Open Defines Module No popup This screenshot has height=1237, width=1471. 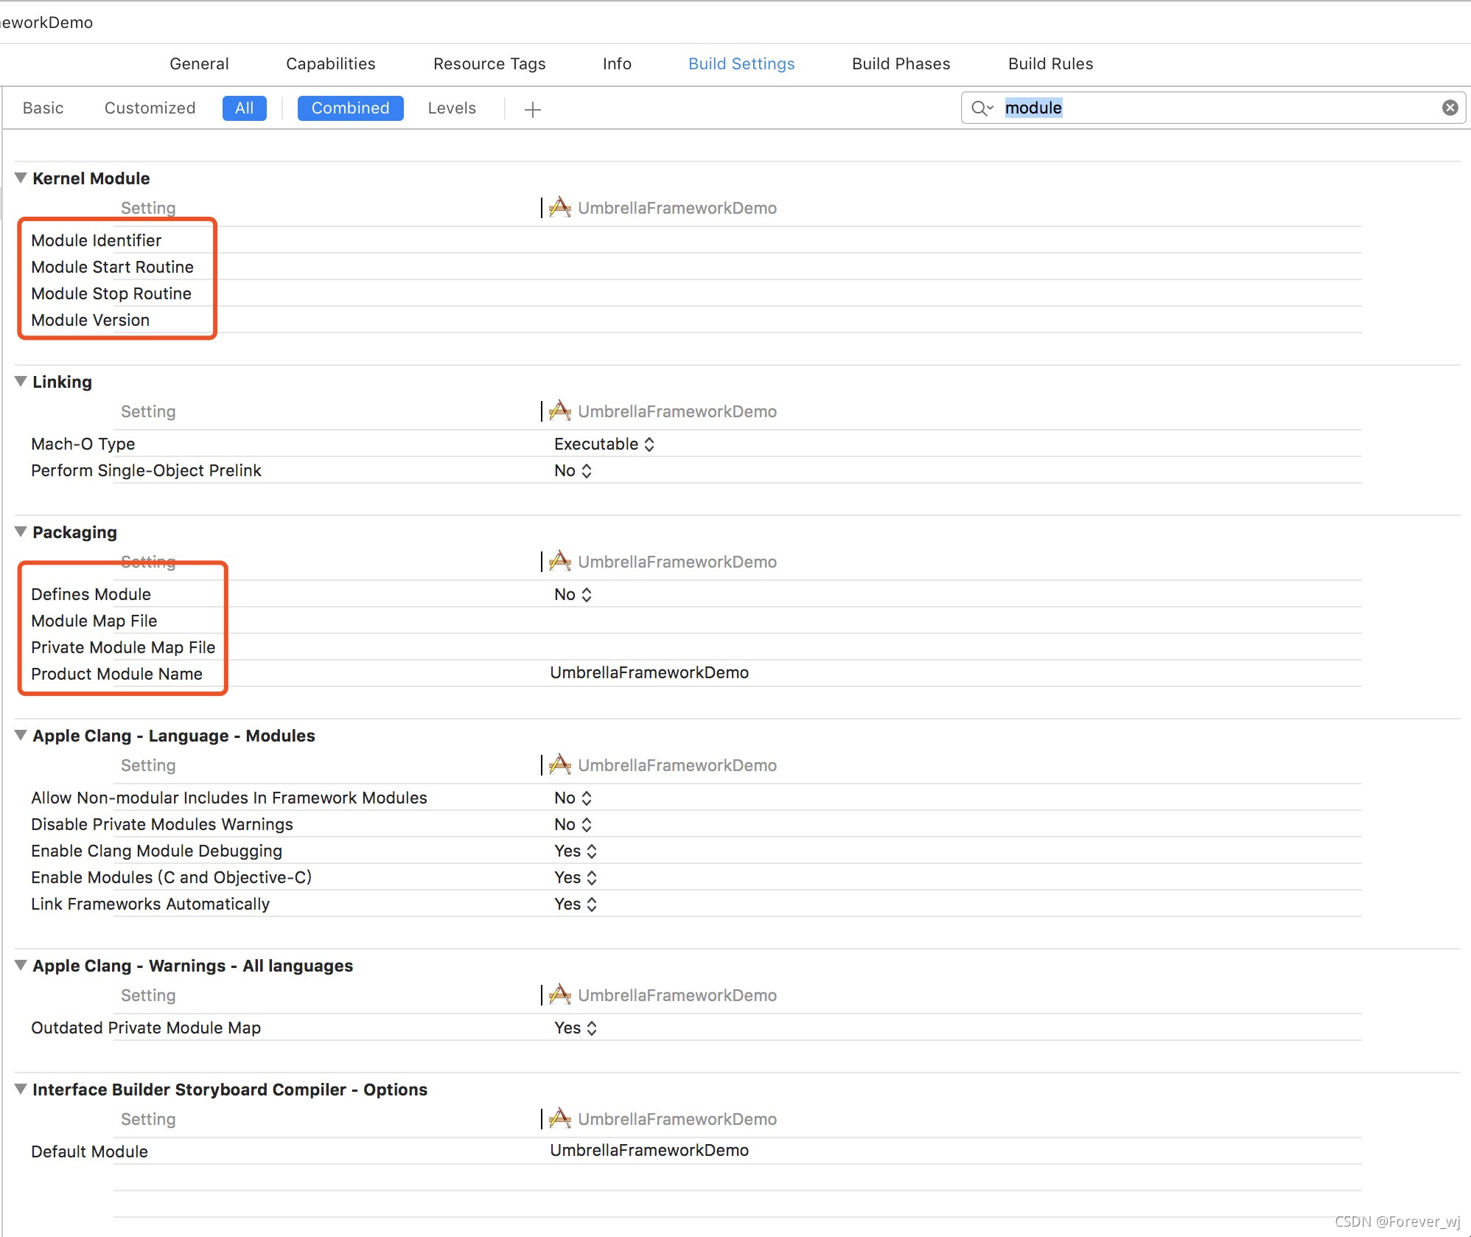[x=573, y=594]
